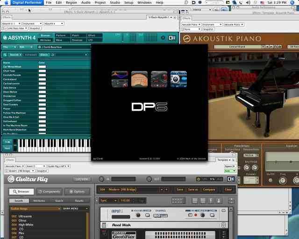
Task: Open the Instrument dropdown in Absynth window
Action: tap(32, 24)
